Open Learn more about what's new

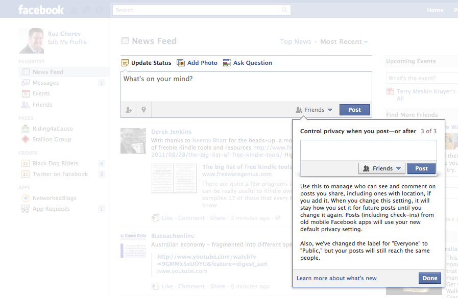[336, 278]
